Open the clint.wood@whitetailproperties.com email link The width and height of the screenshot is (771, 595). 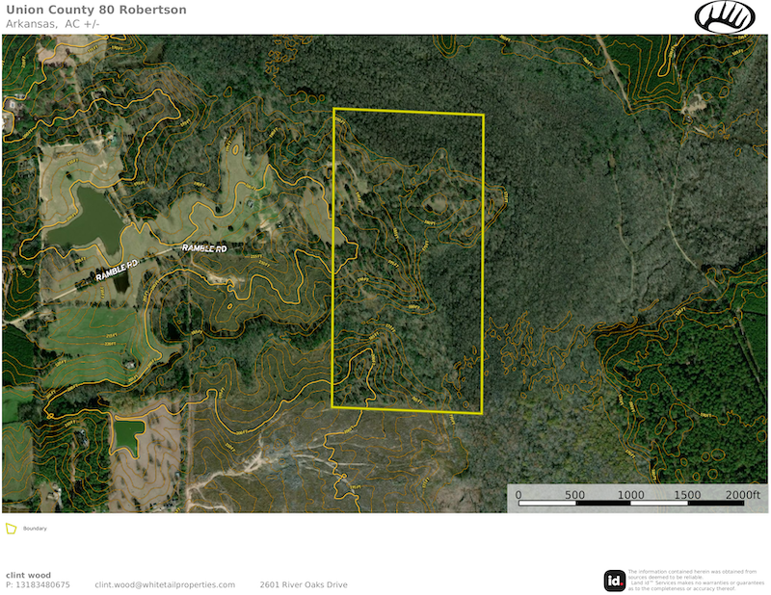point(165,584)
